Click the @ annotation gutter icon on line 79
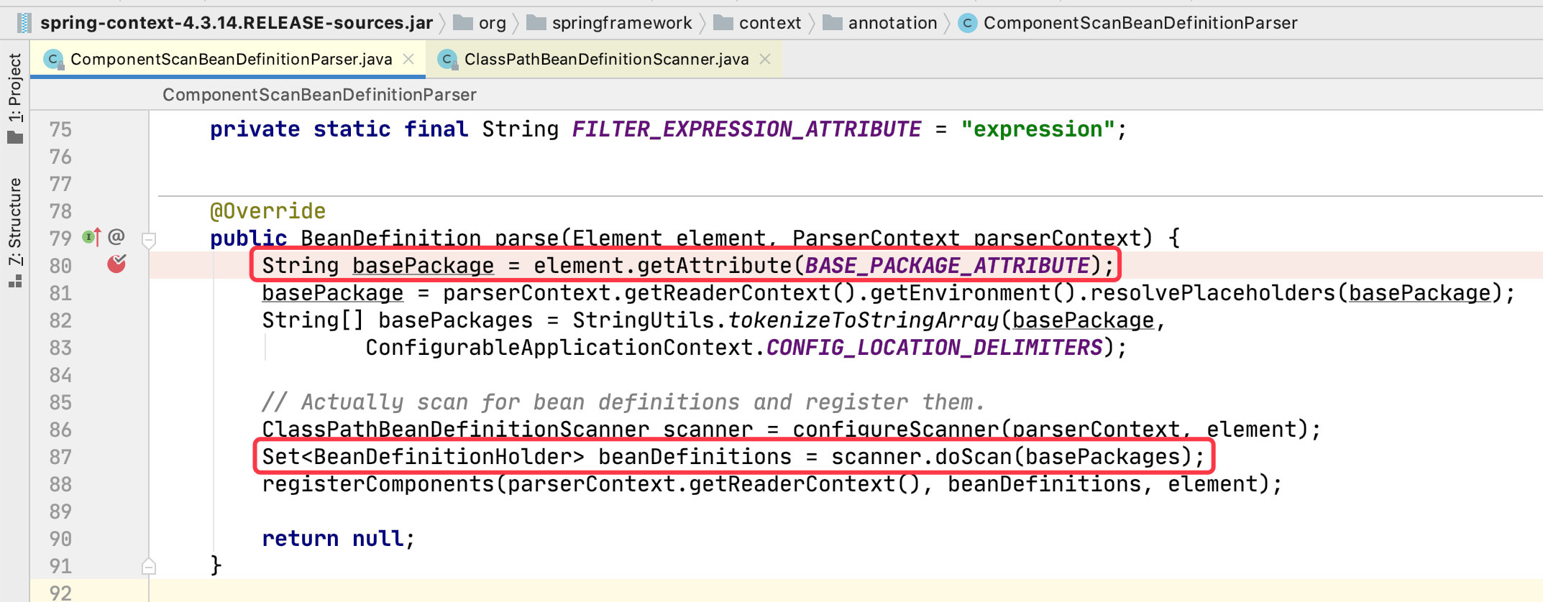The image size is (1543, 602). point(116,236)
